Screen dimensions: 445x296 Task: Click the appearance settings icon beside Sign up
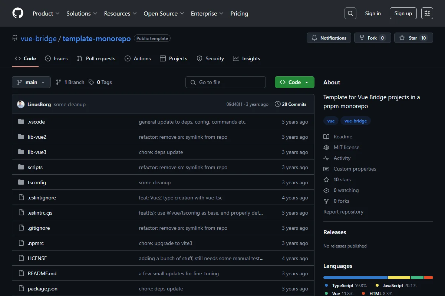(427, 13)
